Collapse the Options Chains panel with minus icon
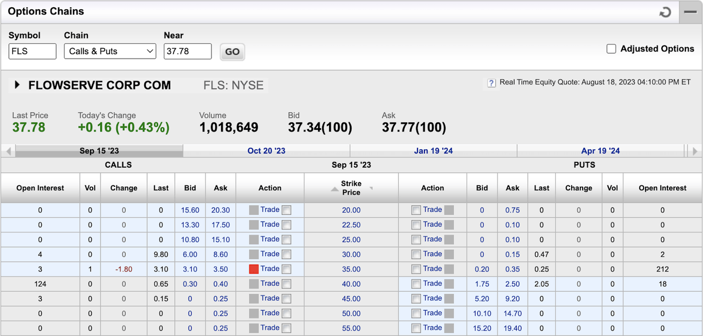Screen dimensions: 703x336 (x=690, y=12)
